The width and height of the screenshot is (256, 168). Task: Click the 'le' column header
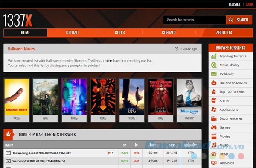pyautogui.click(x=137, y=145)
